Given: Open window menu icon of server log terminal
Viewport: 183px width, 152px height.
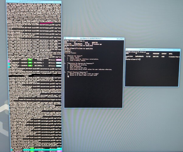Looking at the screenshot, I should pyautogui.click(x=7, y=2).
